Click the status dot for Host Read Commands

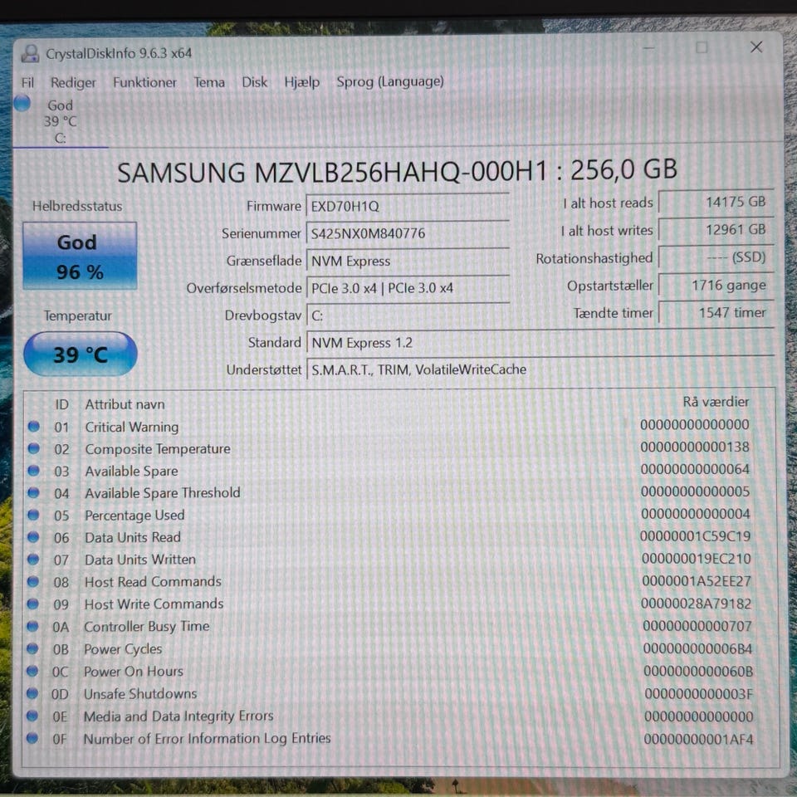coord(33,581)
